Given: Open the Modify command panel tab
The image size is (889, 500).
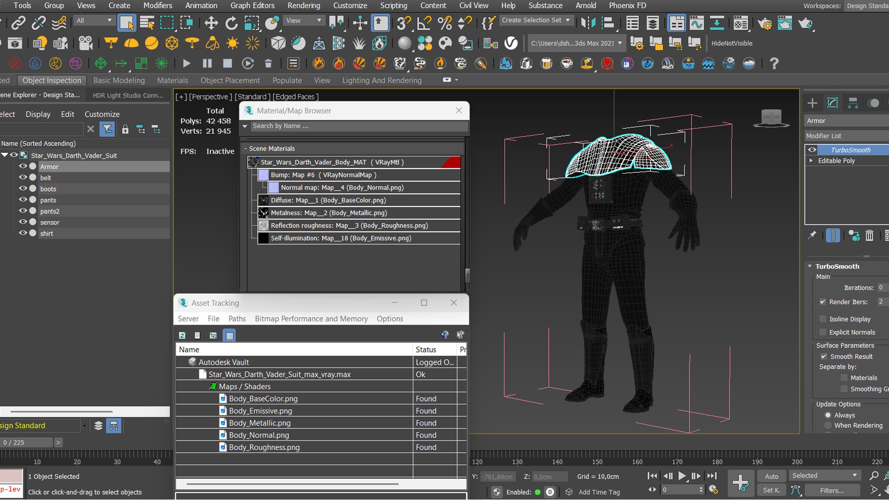Looking at the screenshot, I should click(833, 103).
